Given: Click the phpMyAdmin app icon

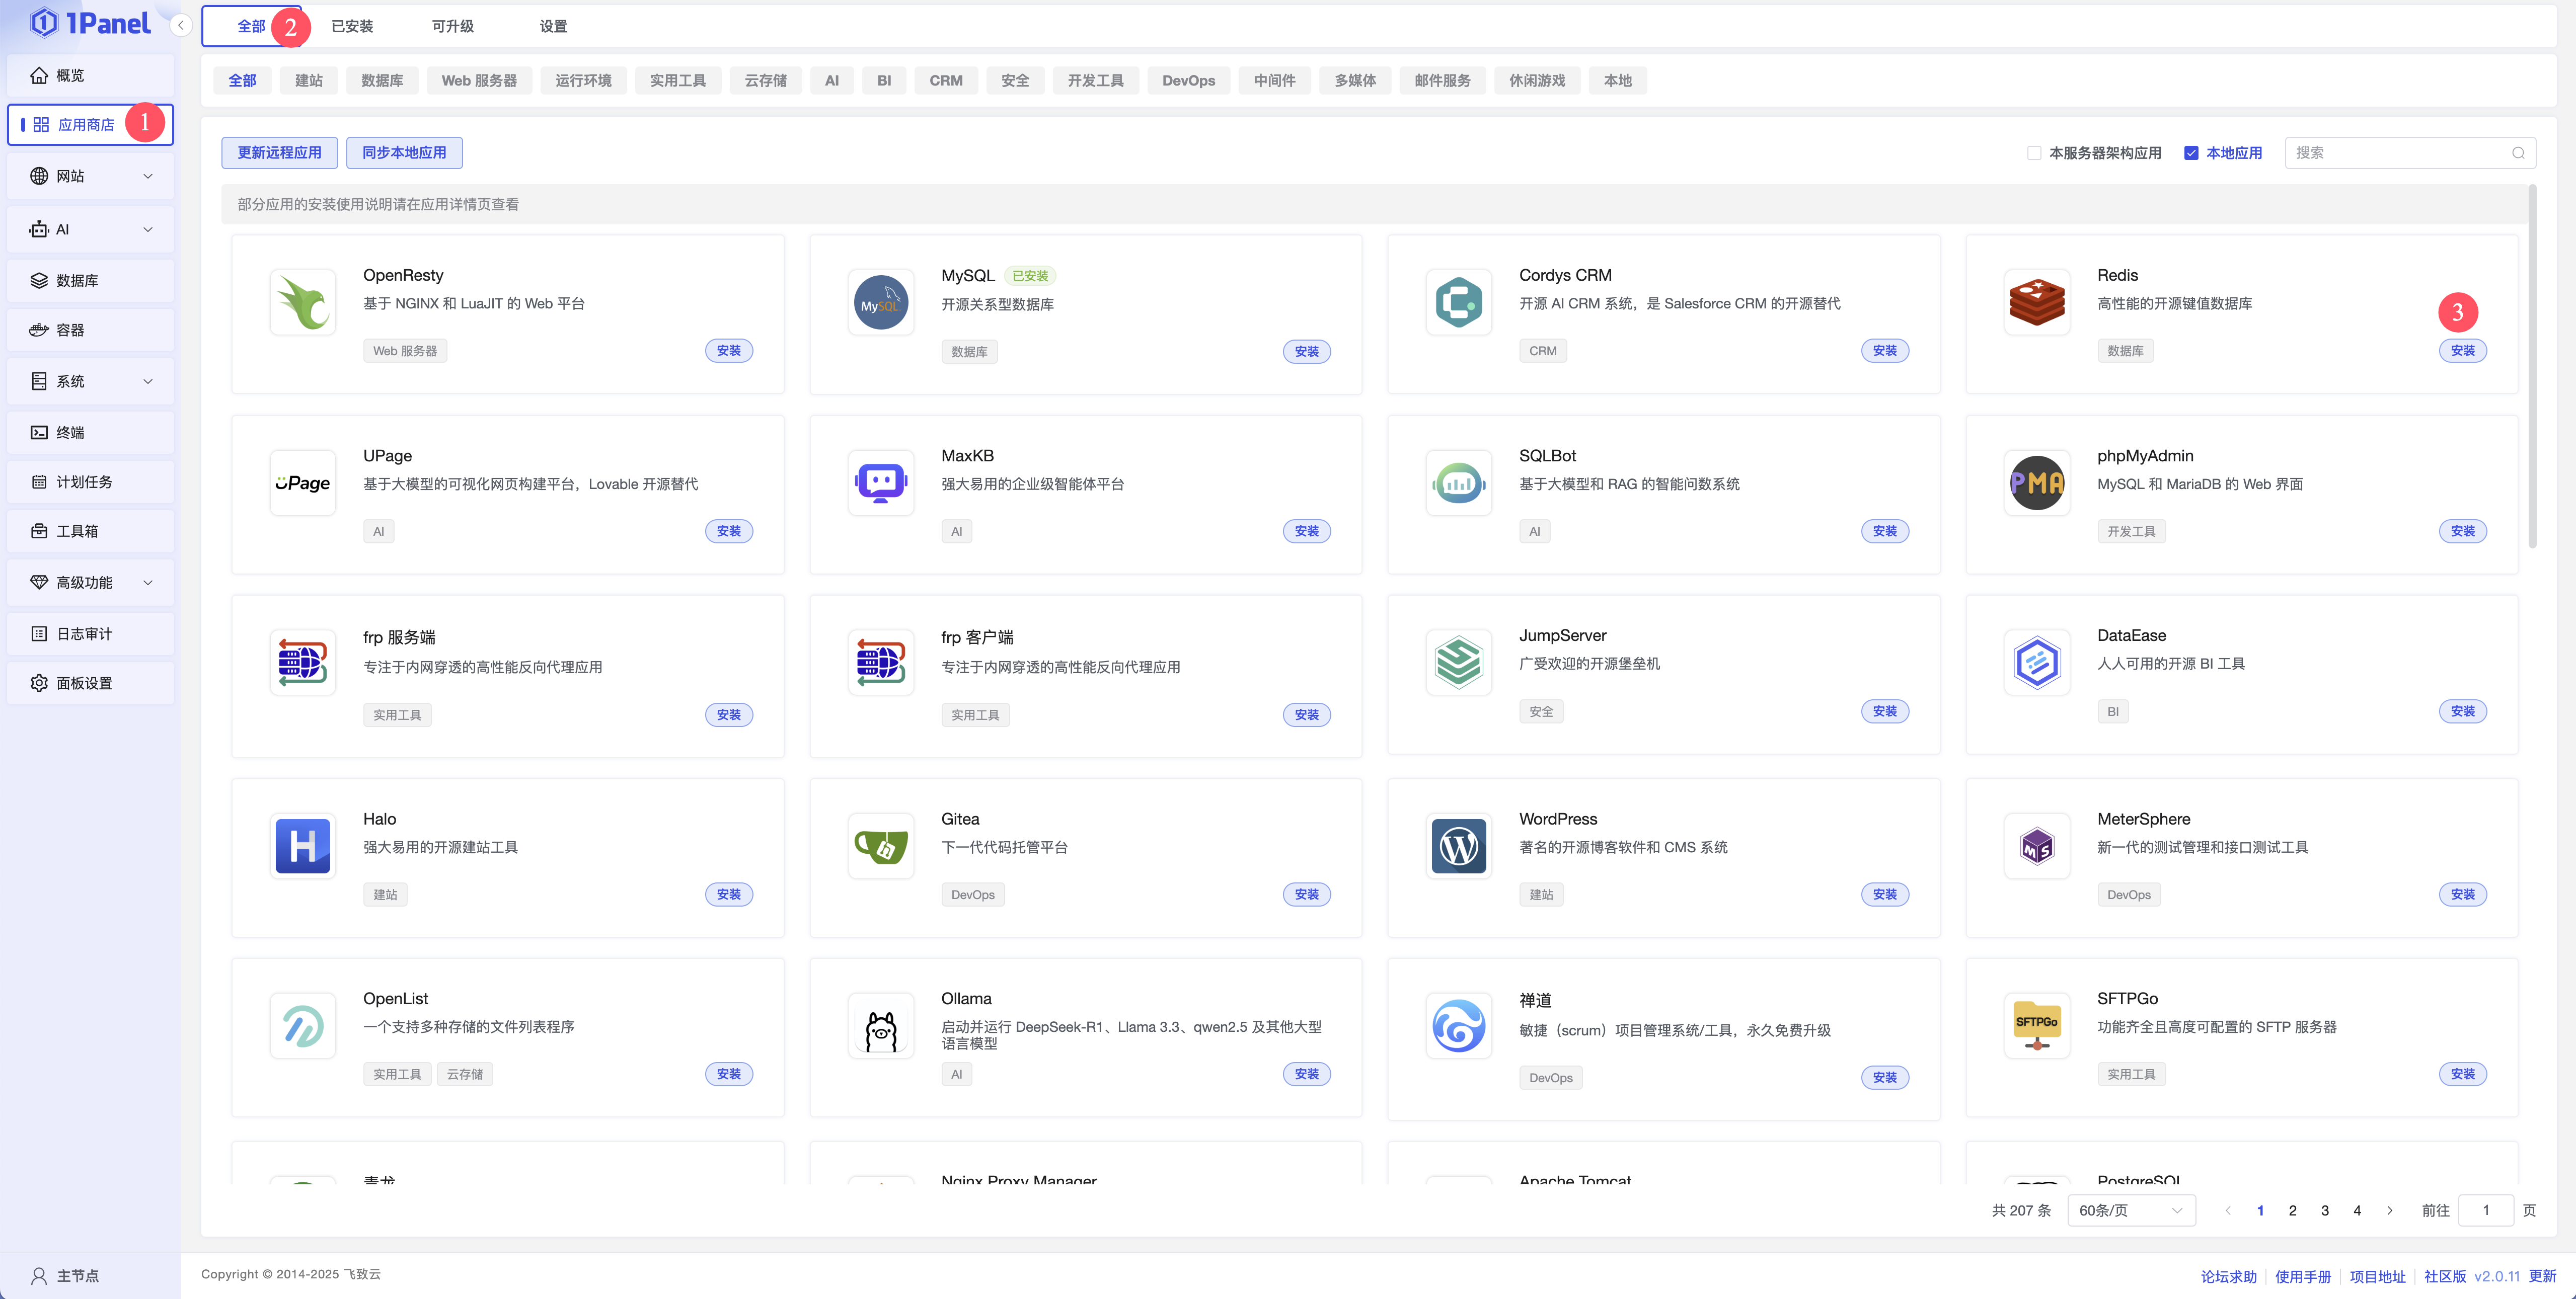Looking at the screenshot, I should click(x=2036, y=482).
